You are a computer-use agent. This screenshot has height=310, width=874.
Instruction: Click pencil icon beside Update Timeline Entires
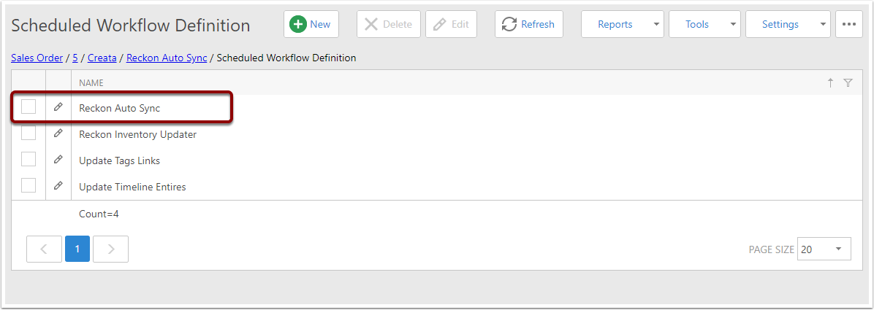point(58,186)
